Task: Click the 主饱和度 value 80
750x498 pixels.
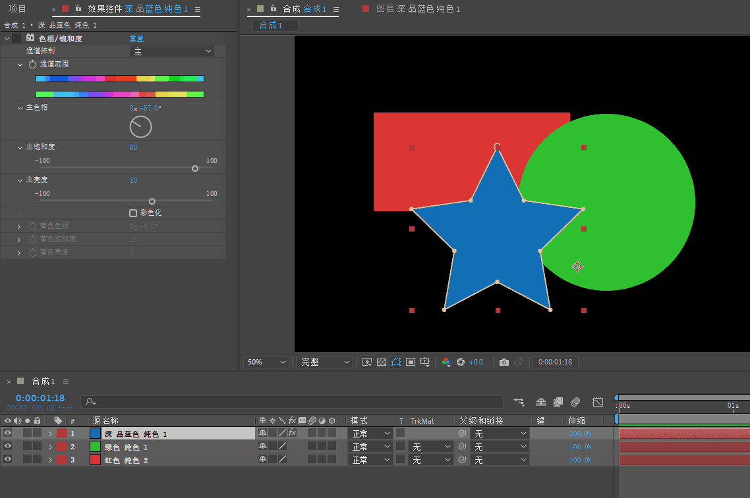Action: 133,147
